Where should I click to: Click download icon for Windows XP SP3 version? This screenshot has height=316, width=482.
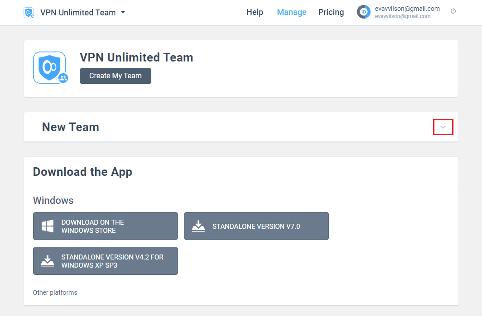point(48,261)
